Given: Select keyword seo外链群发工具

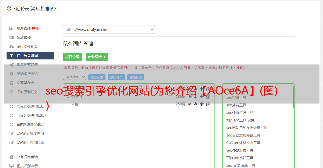Looking at the screenshot, I should pos(240,113).
